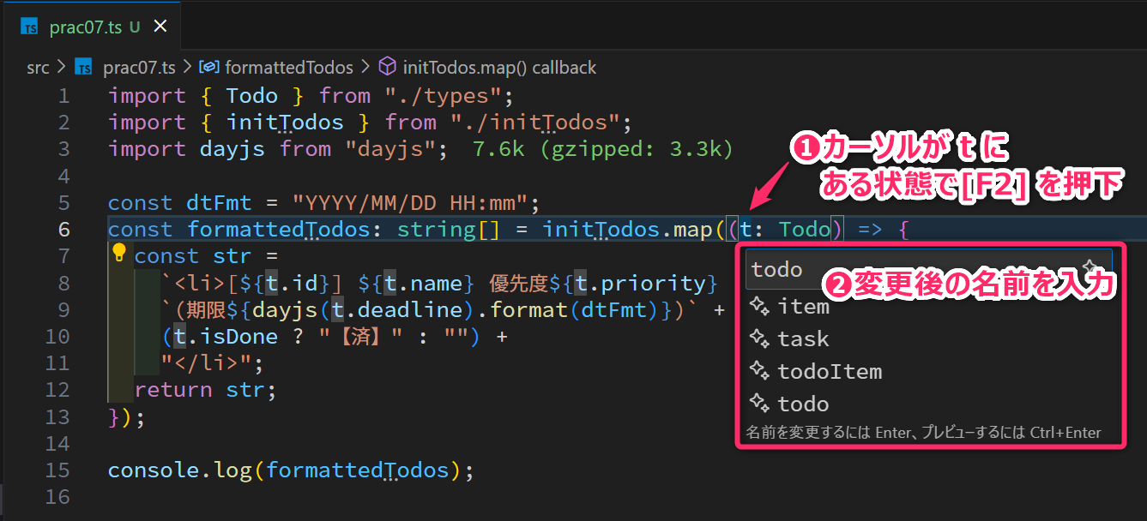Open the initTodos.map() callback breadcrumb label
The width and height of the screenshot is (1147, 521).
point(499,67)
